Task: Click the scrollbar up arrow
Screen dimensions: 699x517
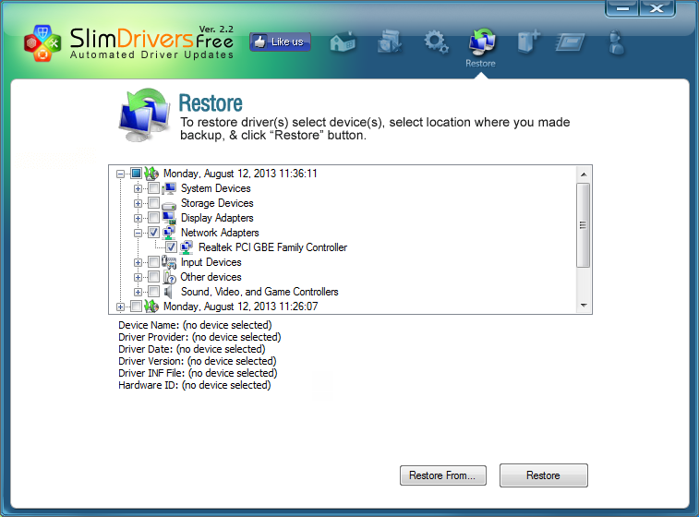Action: point(583,174)
